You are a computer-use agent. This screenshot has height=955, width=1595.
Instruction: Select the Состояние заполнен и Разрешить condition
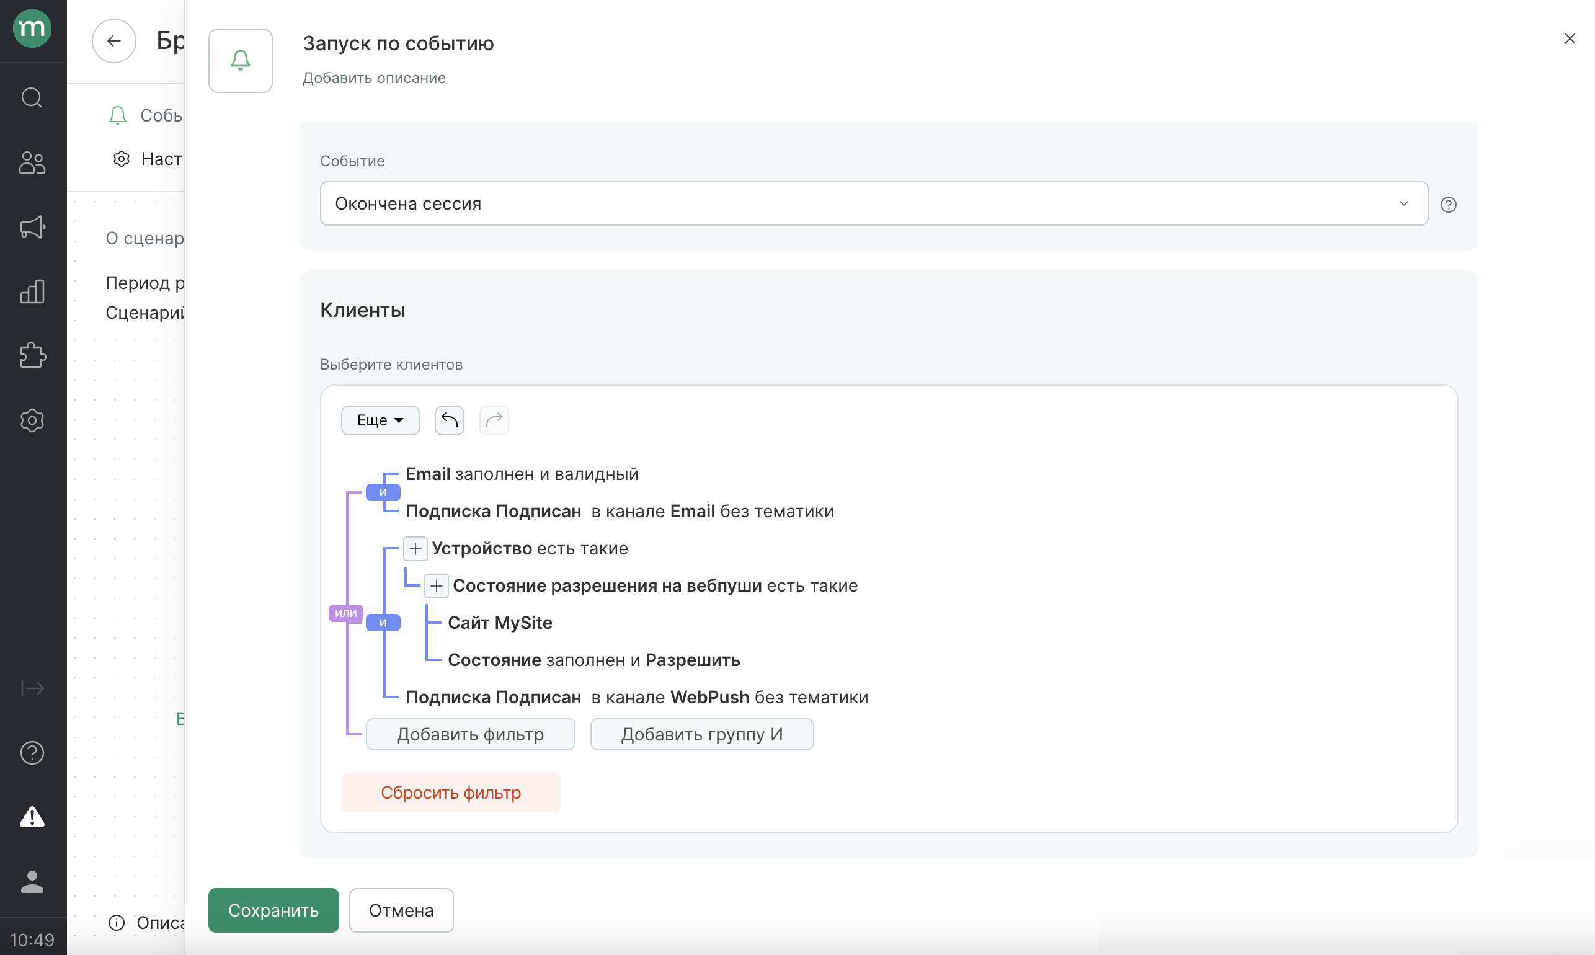pyautogui.click(x=594, y=660)
